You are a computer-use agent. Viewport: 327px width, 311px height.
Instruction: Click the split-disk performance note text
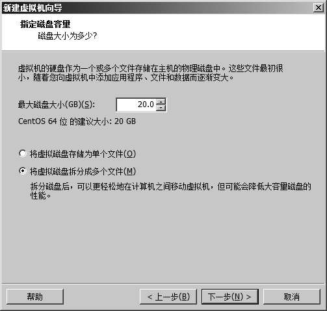coord(170,191)
